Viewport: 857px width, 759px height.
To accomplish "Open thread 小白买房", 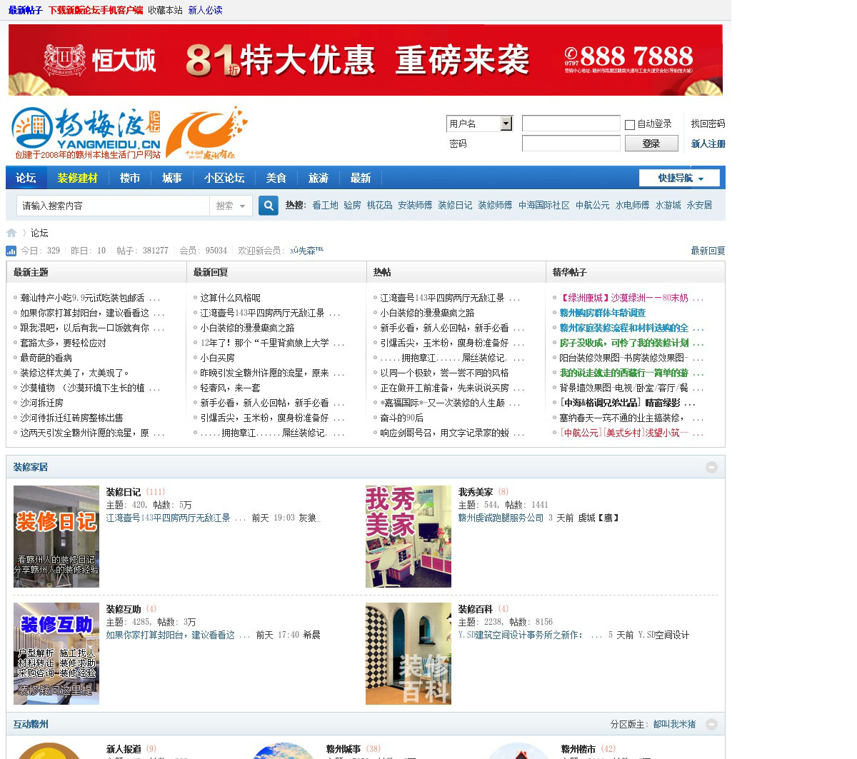I will pos(217,358).
